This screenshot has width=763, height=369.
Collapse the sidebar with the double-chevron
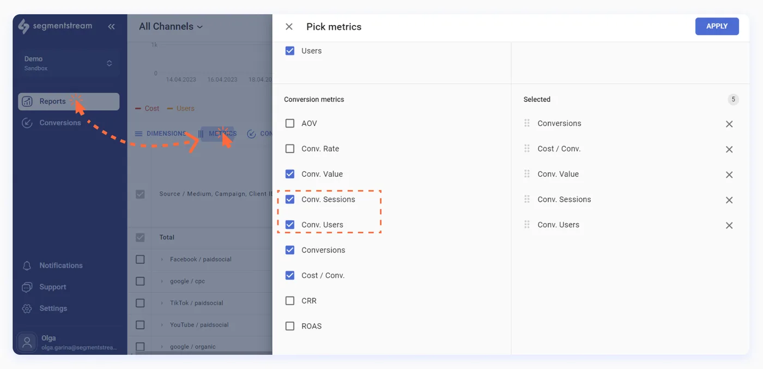(111, 26)
